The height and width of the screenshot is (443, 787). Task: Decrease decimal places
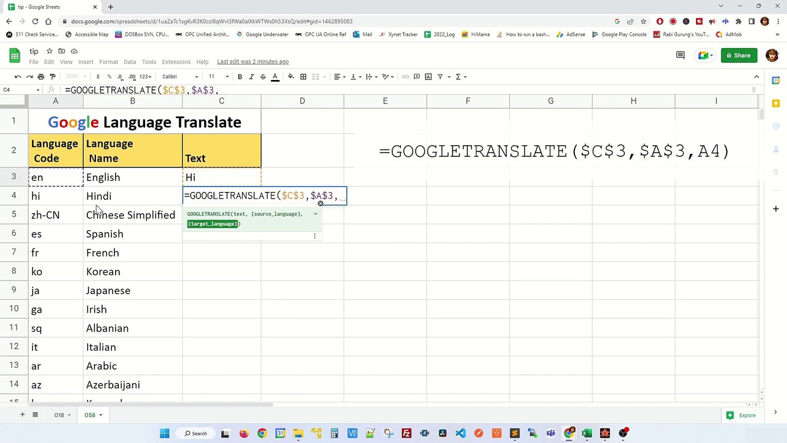pos(121,77)
